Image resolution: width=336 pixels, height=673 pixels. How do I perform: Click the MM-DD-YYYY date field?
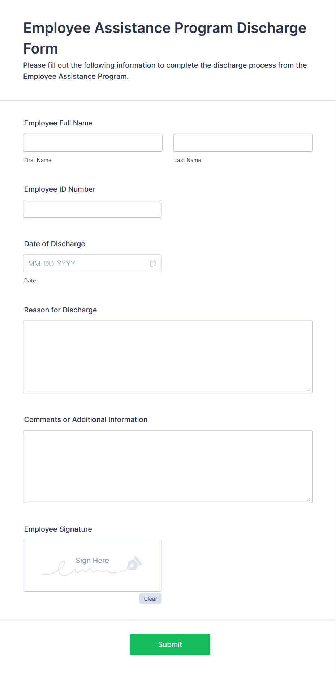92,264
